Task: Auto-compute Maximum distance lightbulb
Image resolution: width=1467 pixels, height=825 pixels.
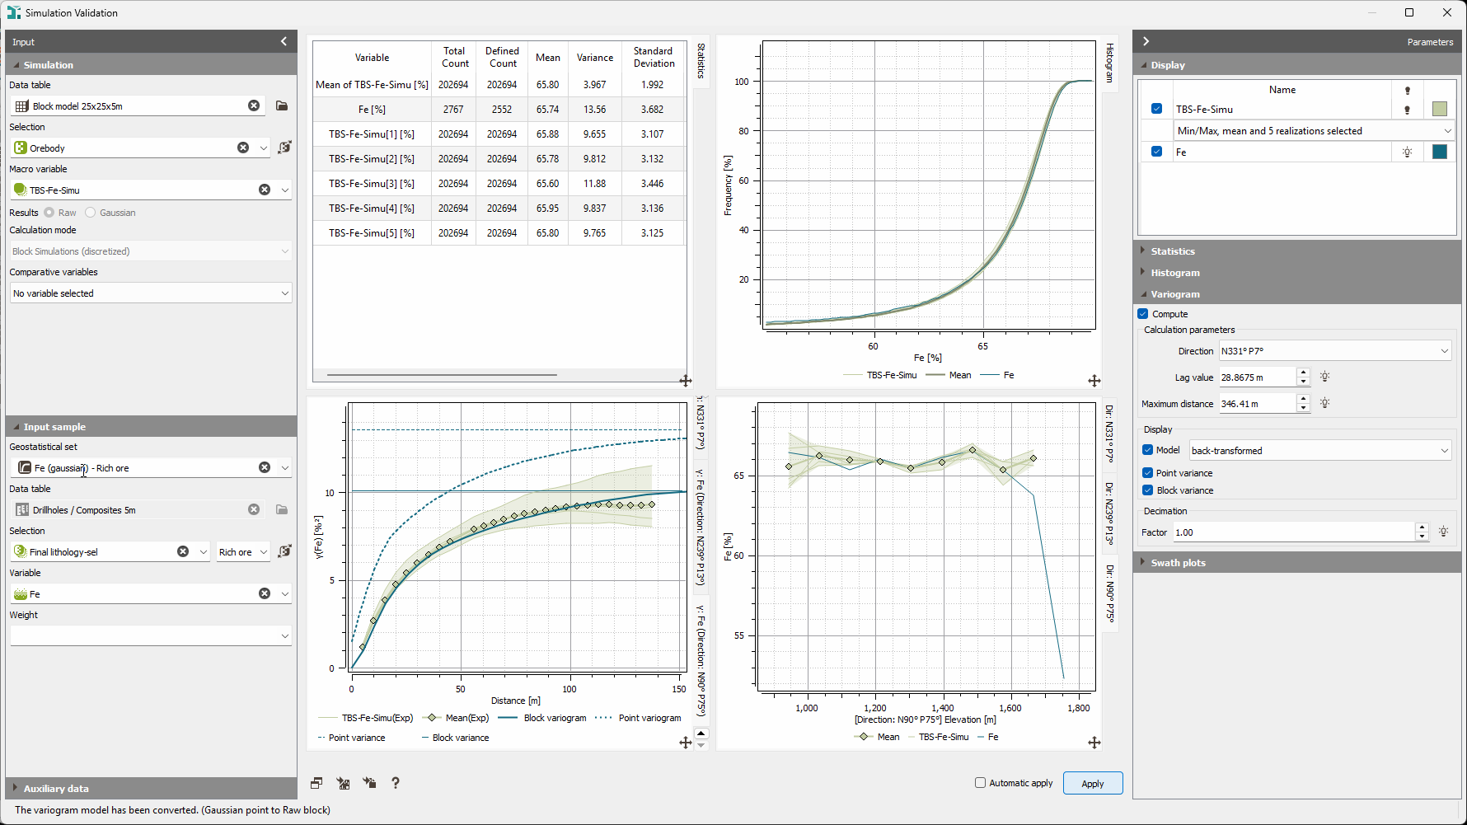Action: point(1325,403)
